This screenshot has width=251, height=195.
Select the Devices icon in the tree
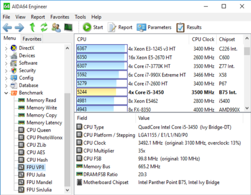[14, 55]
